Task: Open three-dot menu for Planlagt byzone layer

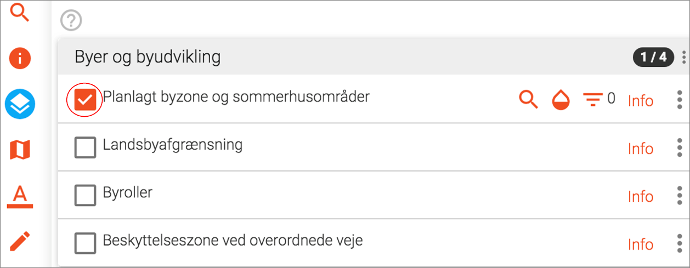Action: 680,100
